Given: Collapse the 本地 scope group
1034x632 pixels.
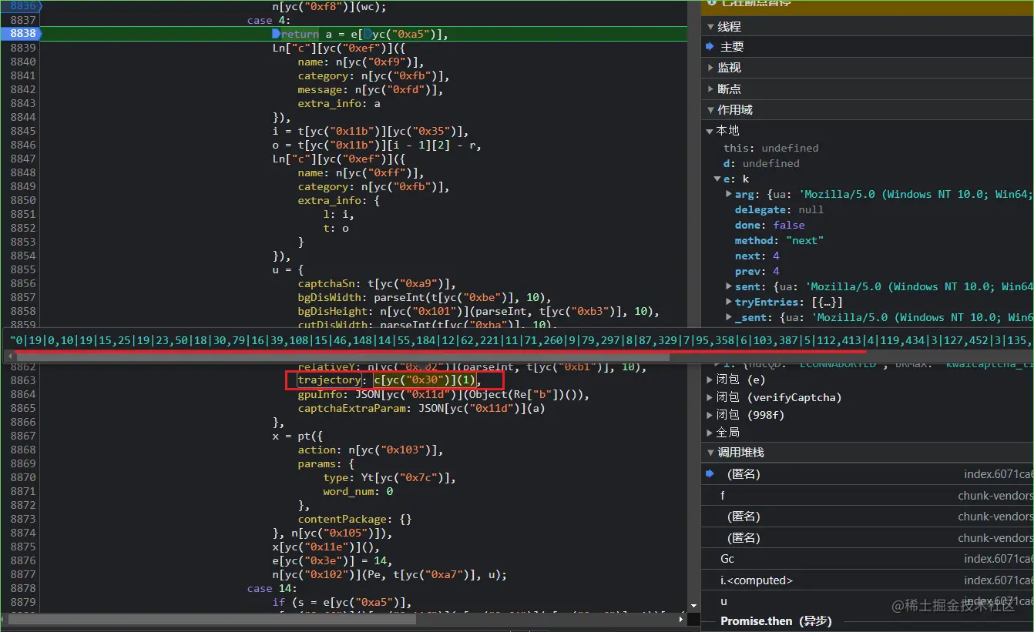Looking at the screenshot, I should coord(710,131).
